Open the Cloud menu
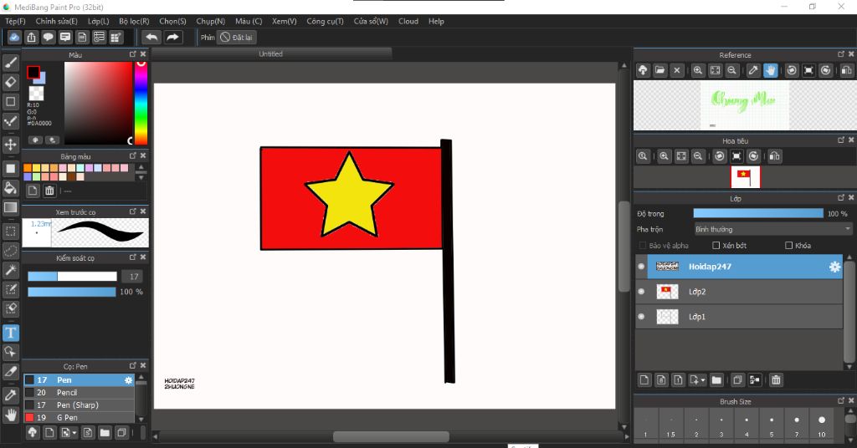857x448 pixels. click(408, 21)
